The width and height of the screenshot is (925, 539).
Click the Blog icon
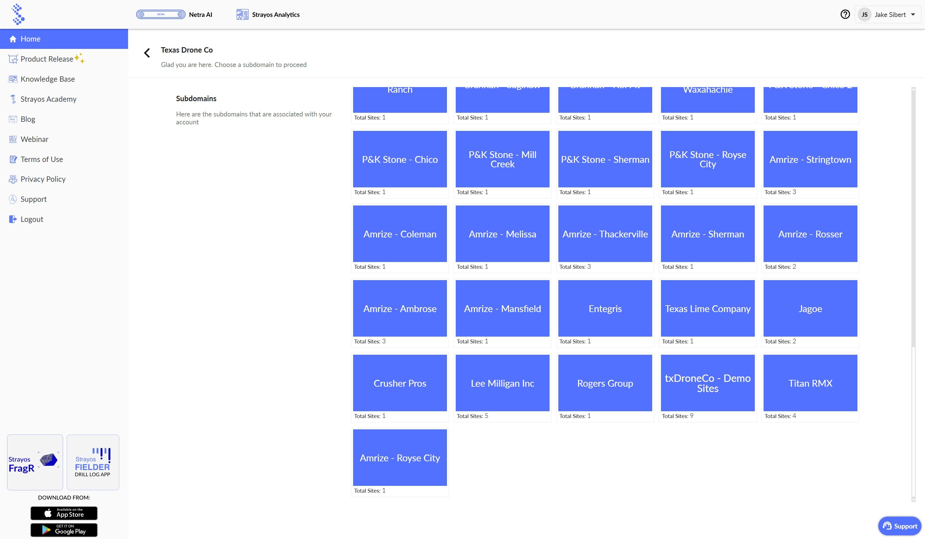[13, 119]
